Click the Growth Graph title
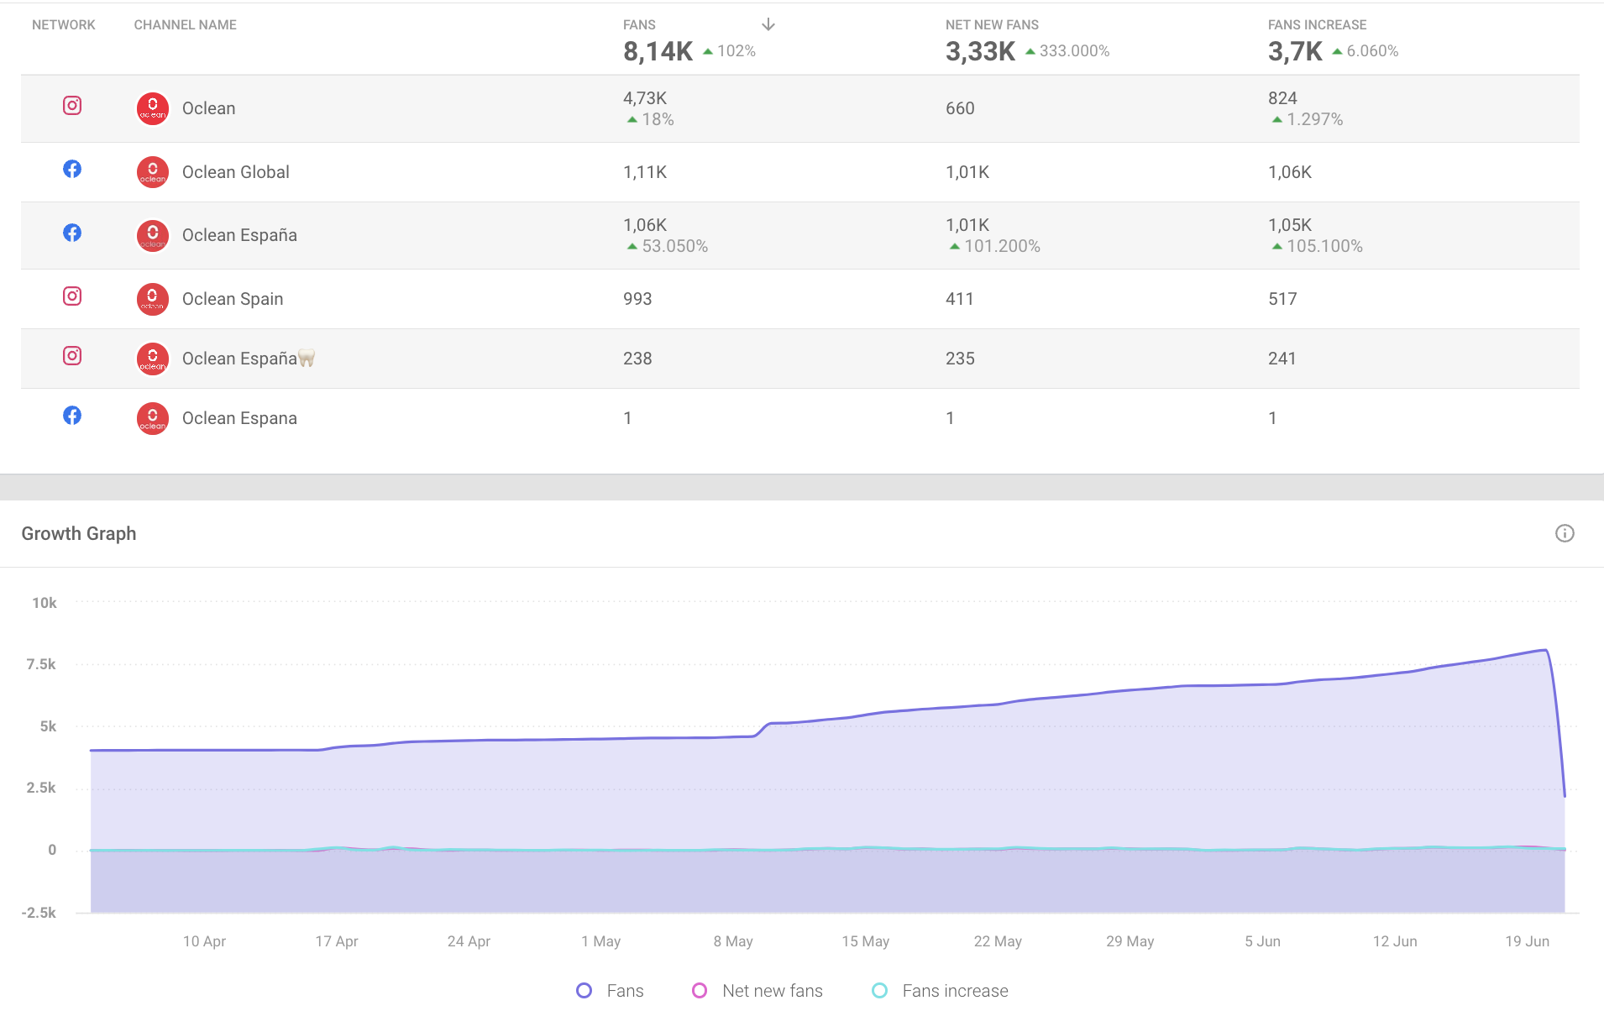This screenshot has height=1011, width=1604. pyautogui.click(x=79, y=534)
